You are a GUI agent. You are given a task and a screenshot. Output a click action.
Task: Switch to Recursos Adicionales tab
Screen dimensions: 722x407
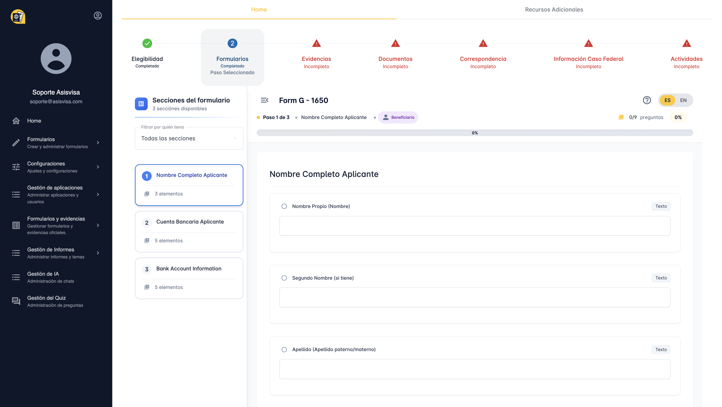pyautogui.click(x=554, y=10)
